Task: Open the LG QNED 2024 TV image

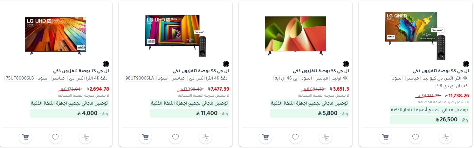Action: tap(415, 35)
